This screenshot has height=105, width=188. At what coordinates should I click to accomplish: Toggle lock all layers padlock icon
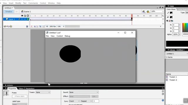pos(25,16)
